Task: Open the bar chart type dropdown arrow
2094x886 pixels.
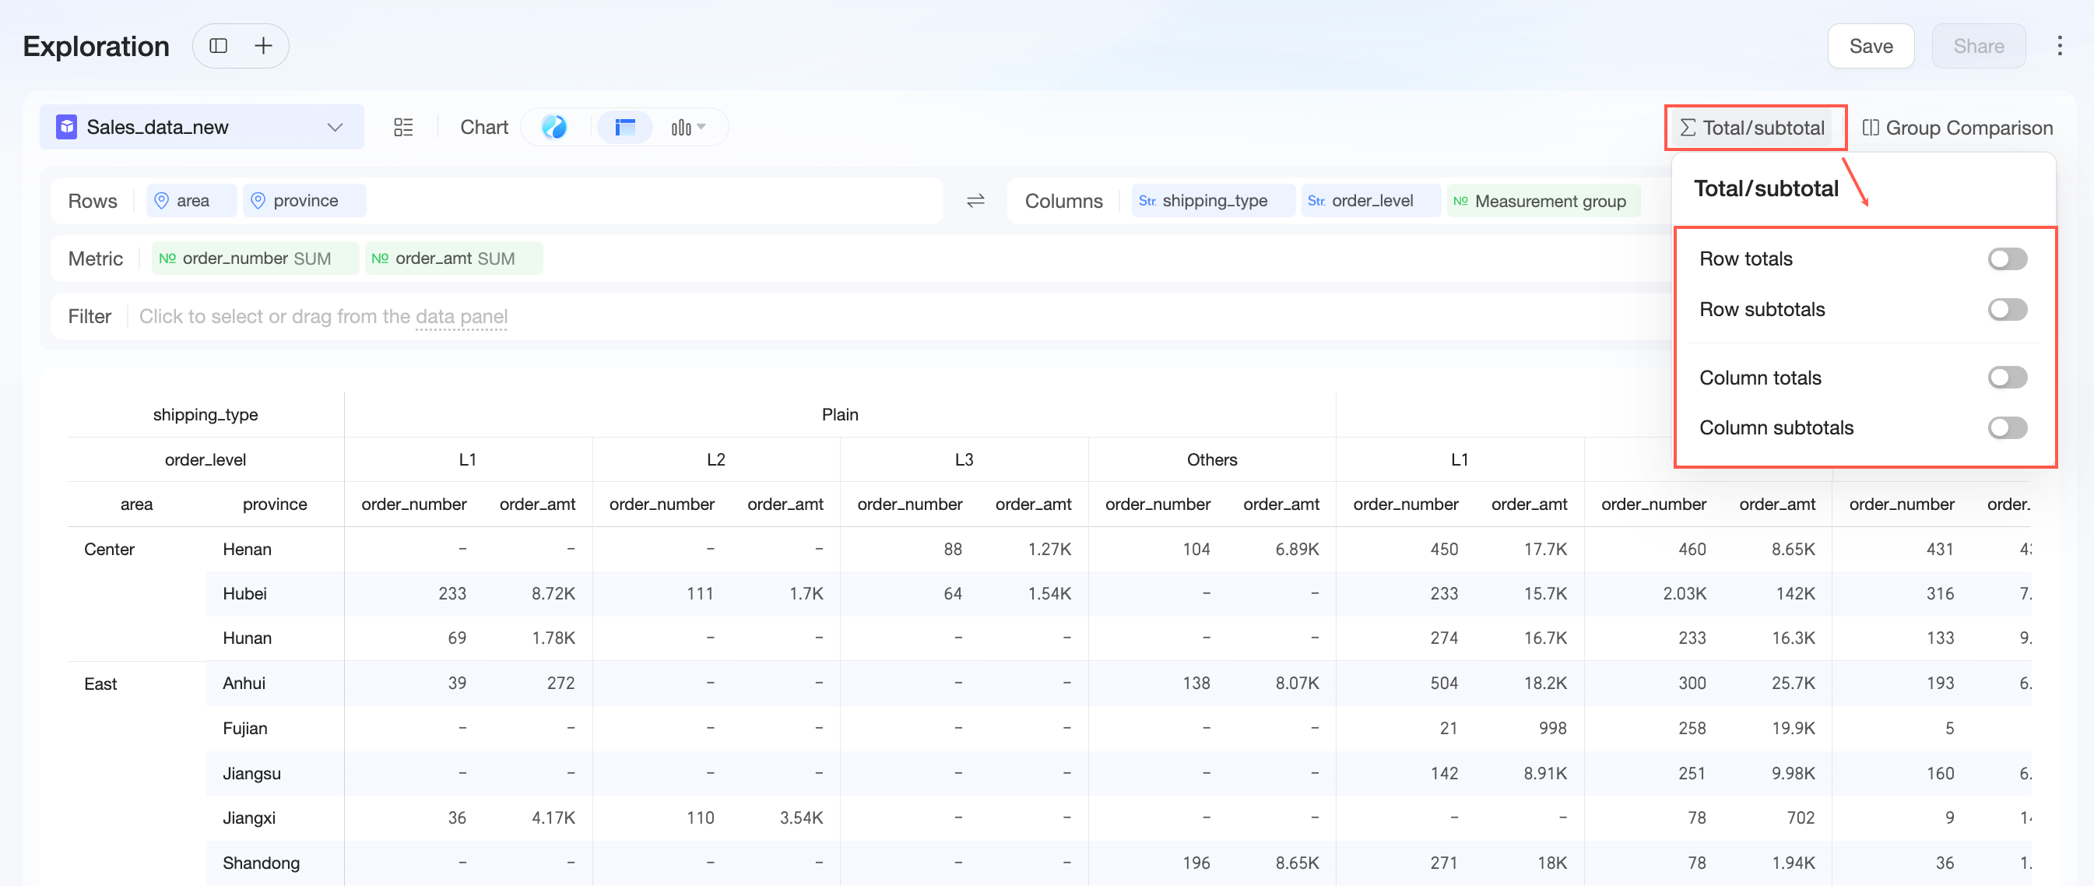Action: (x=701, y=127)
